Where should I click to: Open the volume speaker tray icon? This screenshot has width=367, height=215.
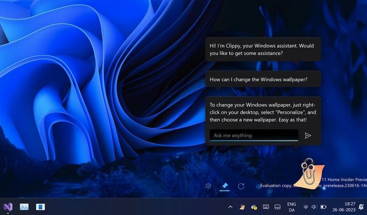click(314, 207)
